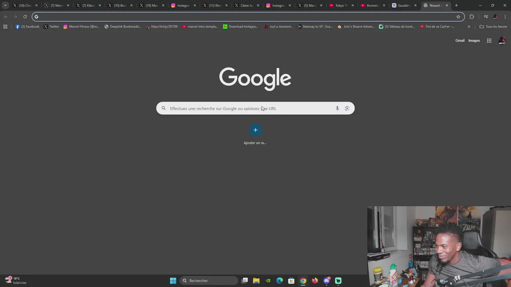Screen dimensions: 511x287
Task: Open the Twitter bookmark
Action: coord(51,27)
